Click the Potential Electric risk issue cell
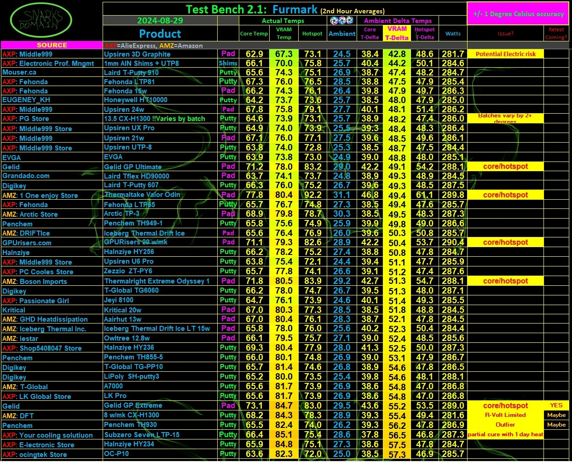The height and width of the screenshot is (462, 572). coord(505,54)
